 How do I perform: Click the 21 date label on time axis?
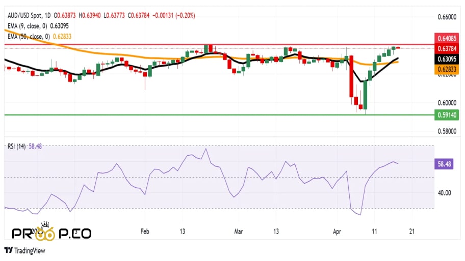pyautogui.click(x=411, y=231)
